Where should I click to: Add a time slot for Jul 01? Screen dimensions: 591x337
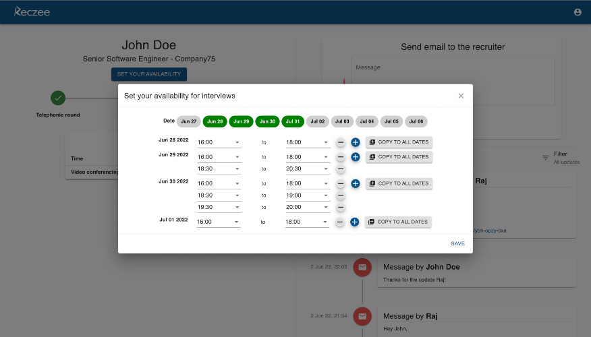pos(354,222)
